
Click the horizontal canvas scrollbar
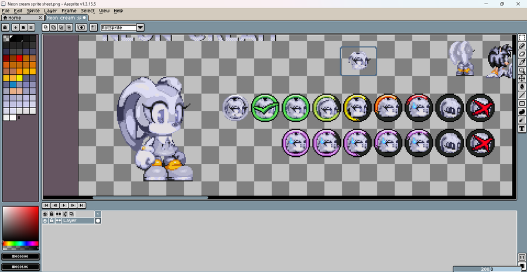(150, 198)
